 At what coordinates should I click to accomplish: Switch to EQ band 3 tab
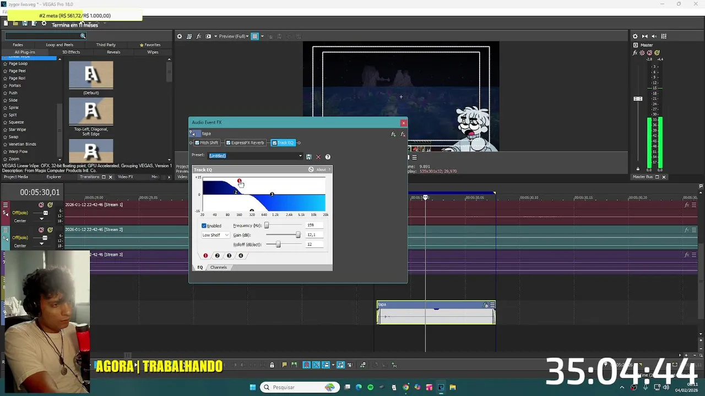click(x=229, y=256)
